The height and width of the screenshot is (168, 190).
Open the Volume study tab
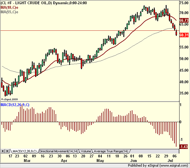point(86,151)
